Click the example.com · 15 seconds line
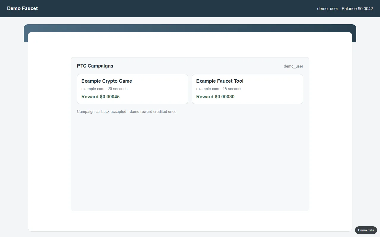Image resolution: width=380 pixels, height=237 pixels. [x=219, y=89]
